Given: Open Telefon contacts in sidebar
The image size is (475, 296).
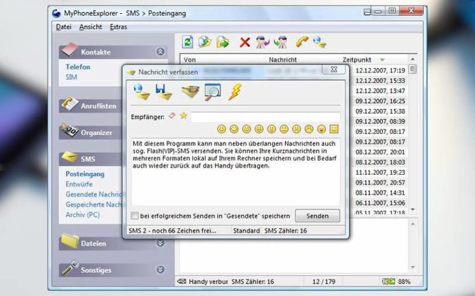Looking at the screenshot, I should coord(78,67).
